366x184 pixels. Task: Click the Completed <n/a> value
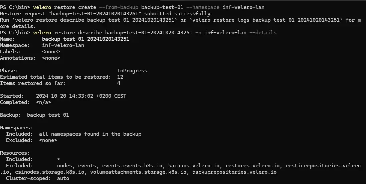point(44,102)
